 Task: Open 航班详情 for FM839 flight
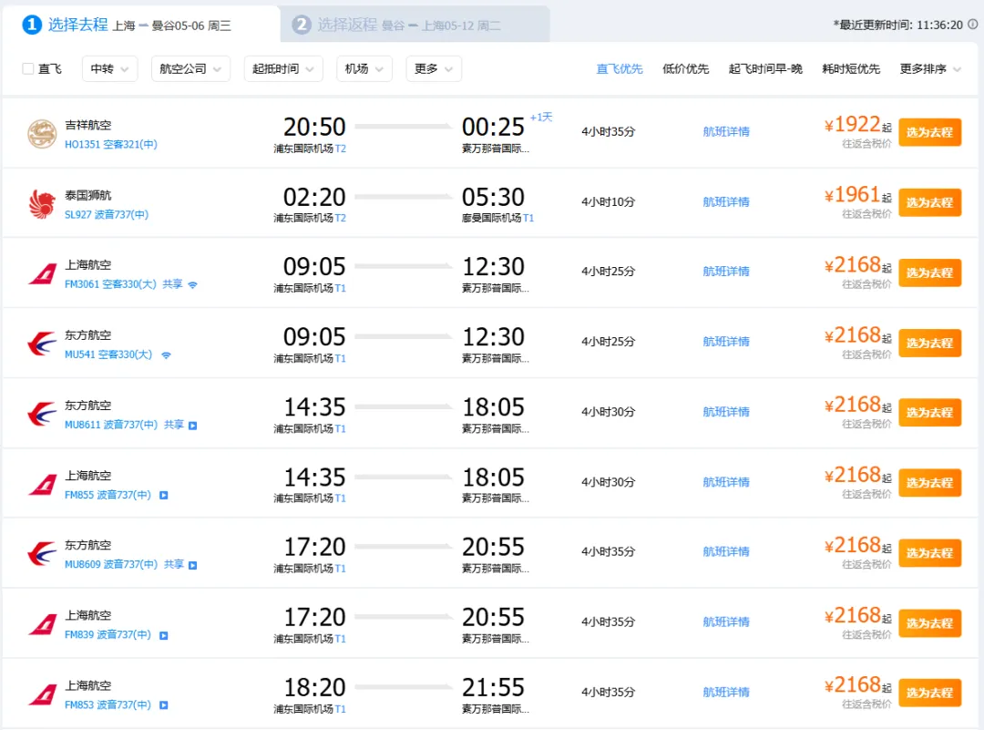point(726,622)
